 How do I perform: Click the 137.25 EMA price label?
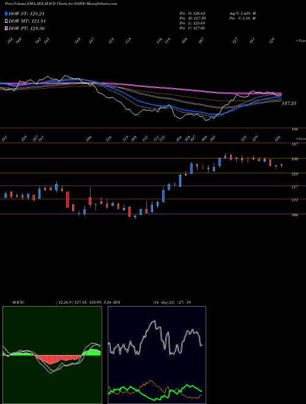(x=289, y=103)
